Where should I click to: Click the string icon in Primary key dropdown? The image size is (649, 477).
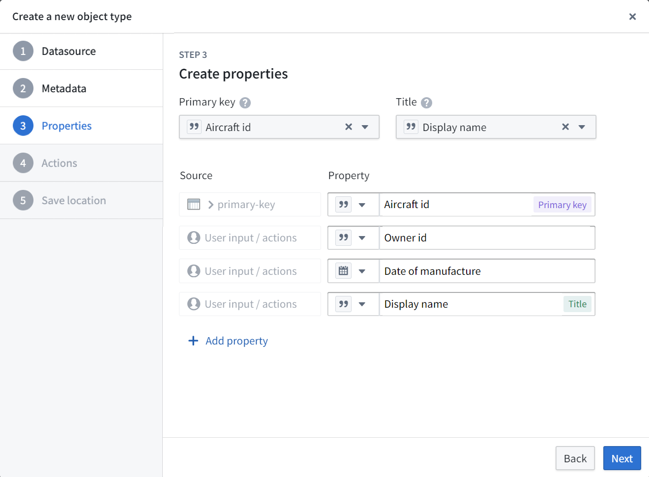pos(194,127)
